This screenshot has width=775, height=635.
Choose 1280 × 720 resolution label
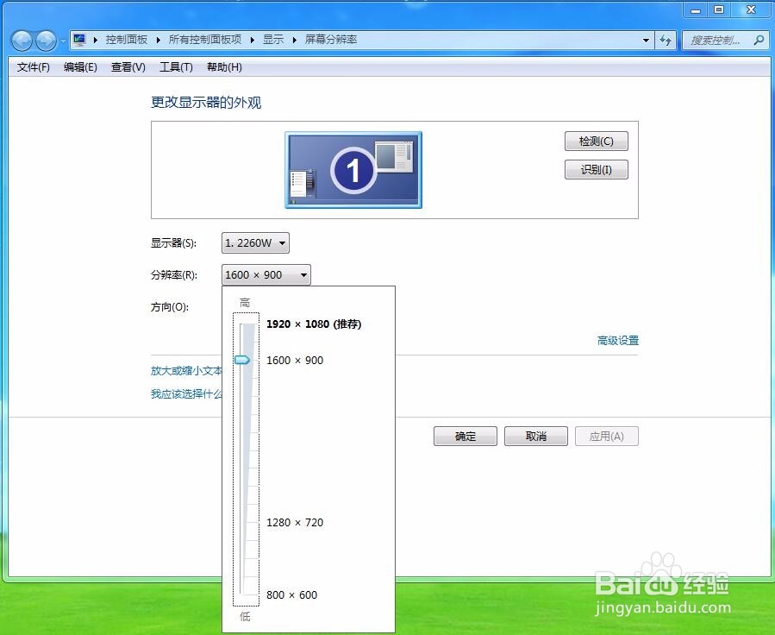click(295, 522)
